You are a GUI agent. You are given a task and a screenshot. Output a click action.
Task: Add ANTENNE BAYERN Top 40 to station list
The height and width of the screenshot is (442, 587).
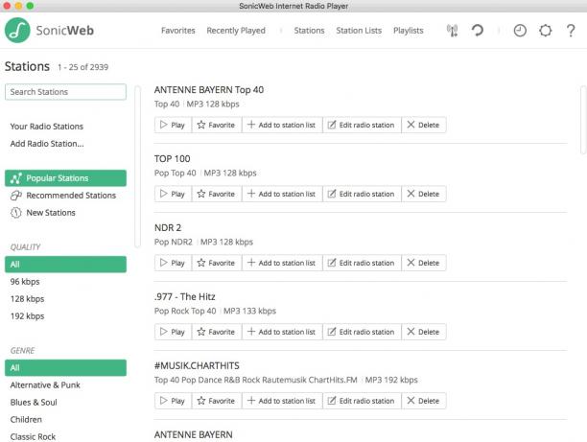point(282,125)
